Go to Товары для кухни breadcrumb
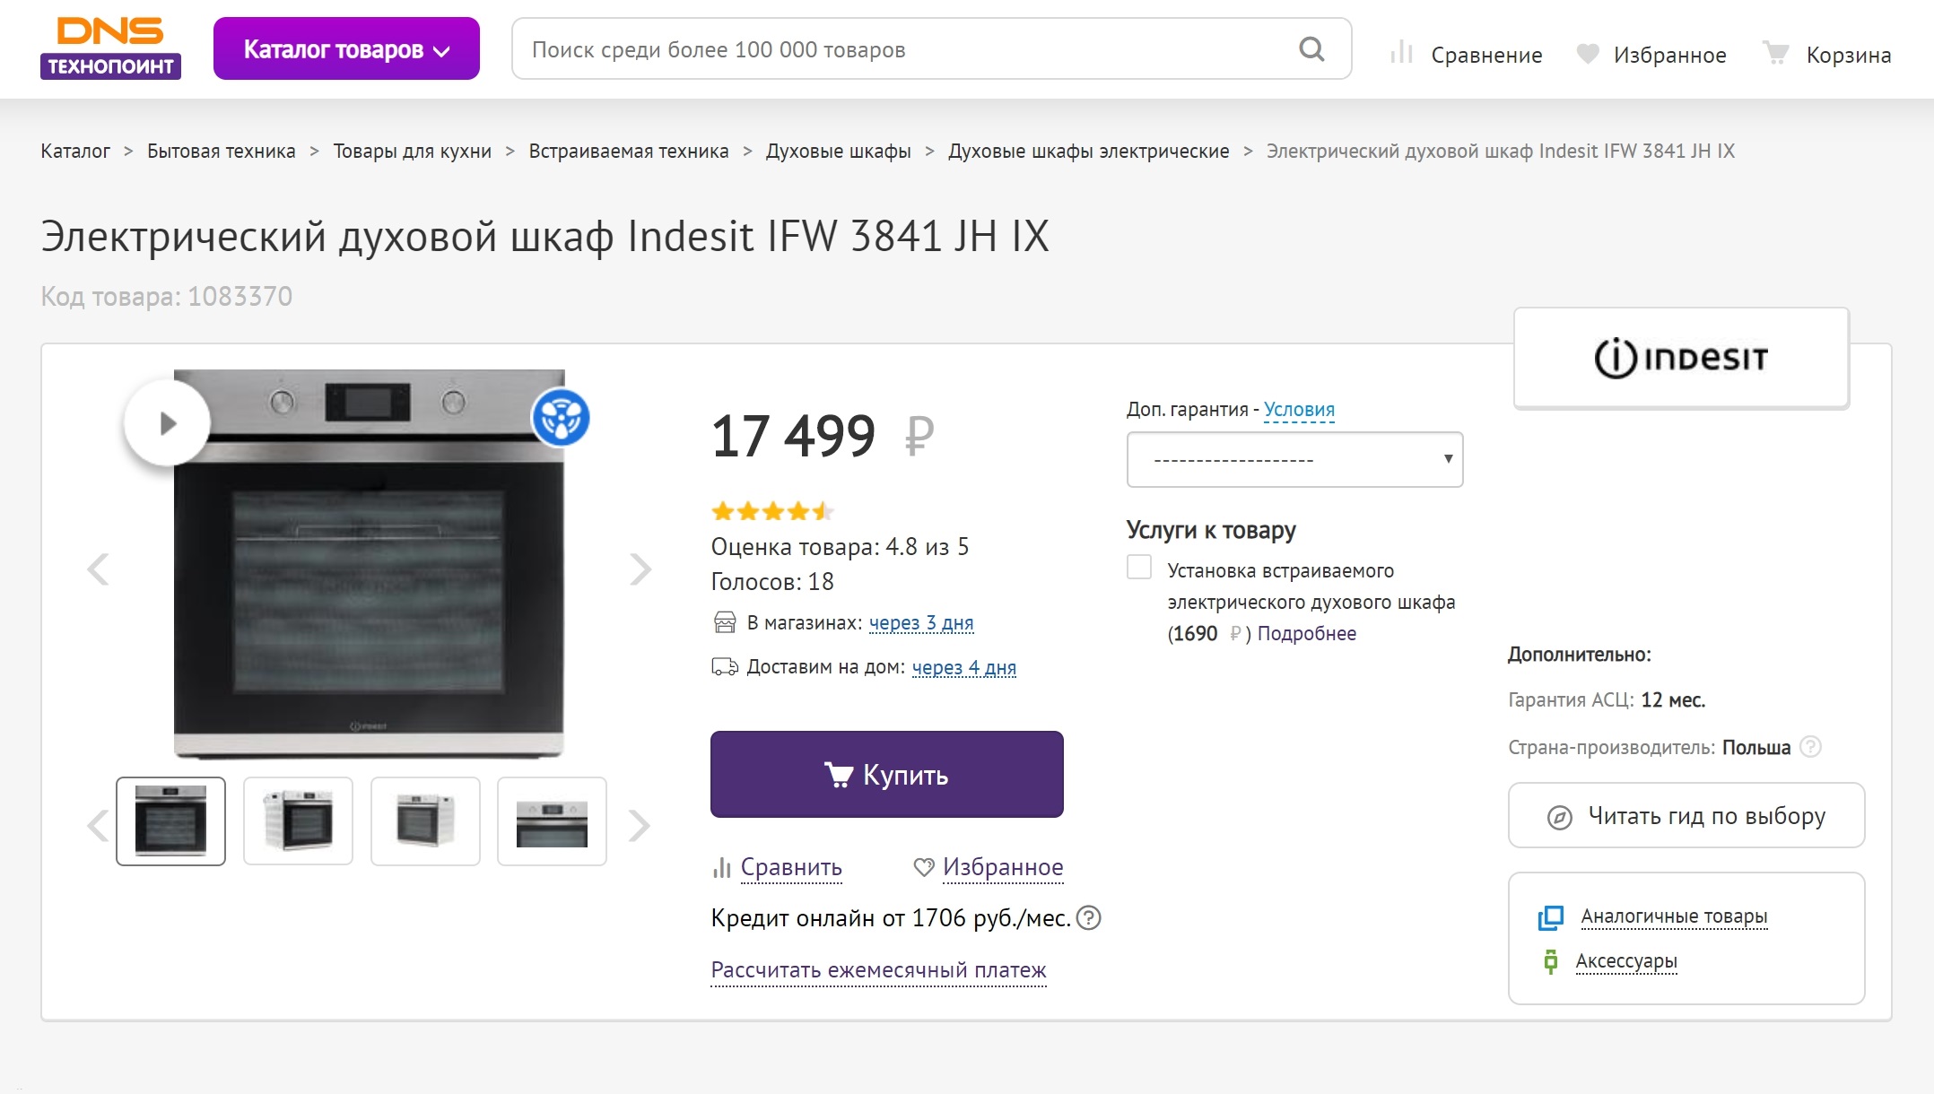Screen dimensions: 1934x1094 413,151
